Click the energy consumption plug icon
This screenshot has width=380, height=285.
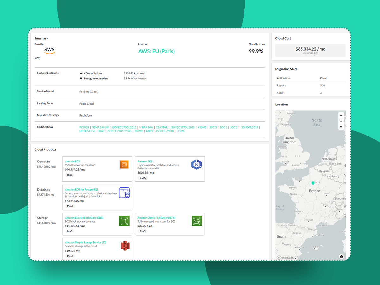point(82,78)
